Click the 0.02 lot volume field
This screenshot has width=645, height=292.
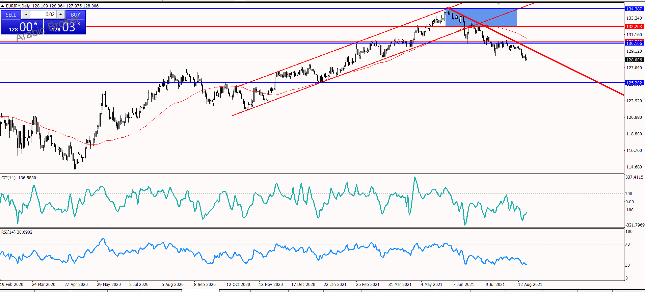pos(43,15)
